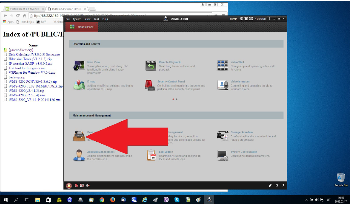Viewport: 350px width, 204px height.
Task: Download Test tool for Integrator.rar
Action: 27,68
